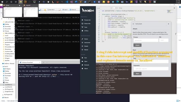The image size is (181, 102).
Task: Click the About icon in Fermion sidebar
Action: pos(82,69)
